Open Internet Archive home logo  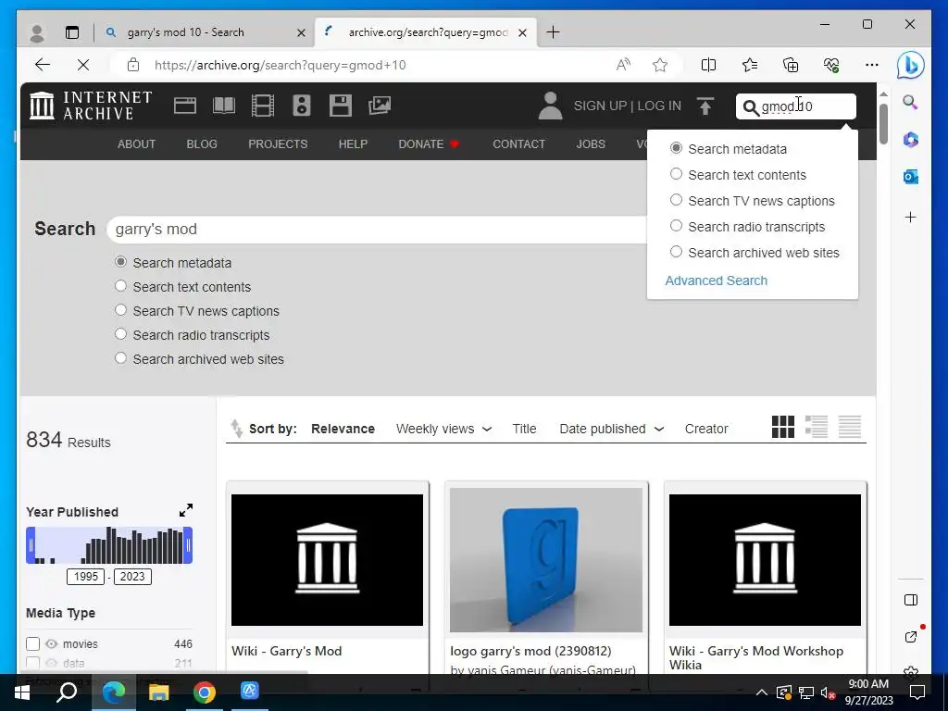coord(91,106)
